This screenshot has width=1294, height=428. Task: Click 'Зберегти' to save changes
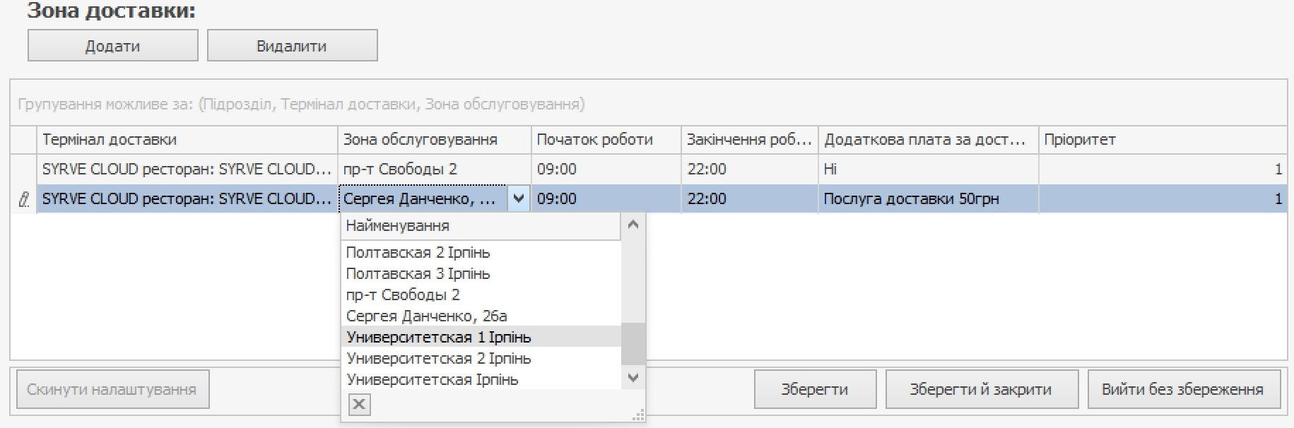click(814, 390)
